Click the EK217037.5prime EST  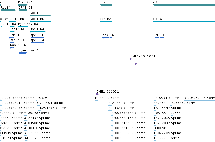(155, 126)
